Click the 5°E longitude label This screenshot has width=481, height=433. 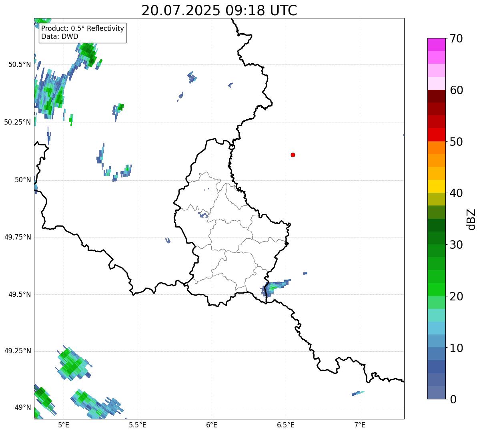pyautogui.click(x=64, y=425)
